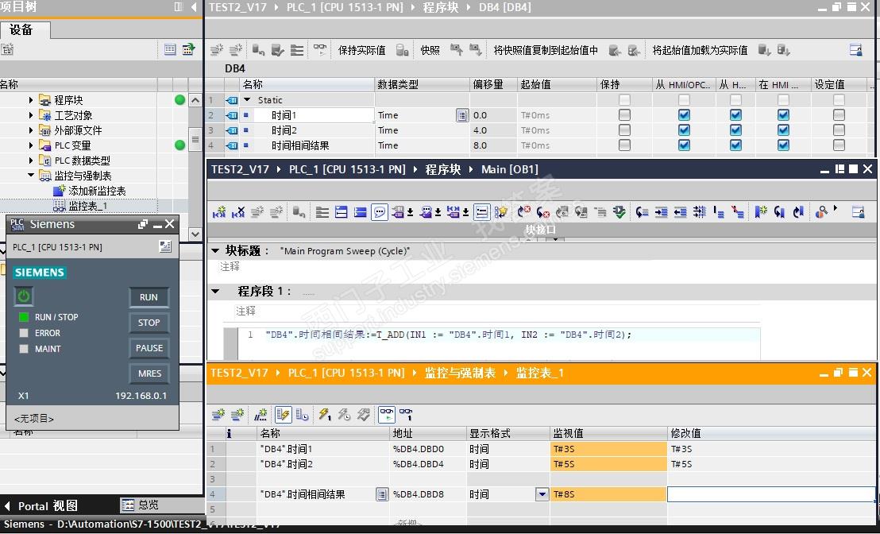The width and height of the screenshot is (880, 534).
Task: Expand 工艺对象 in project tree
Action: 31,115
